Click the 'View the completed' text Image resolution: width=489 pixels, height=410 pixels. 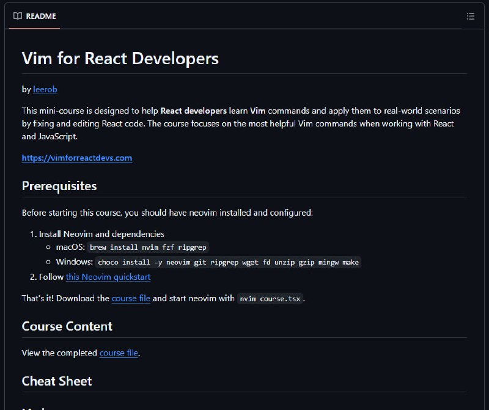tap(59, 353)
